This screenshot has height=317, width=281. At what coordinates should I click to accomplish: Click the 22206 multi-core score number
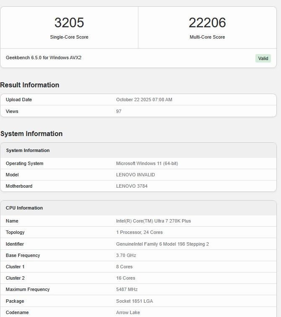point(207,23)
